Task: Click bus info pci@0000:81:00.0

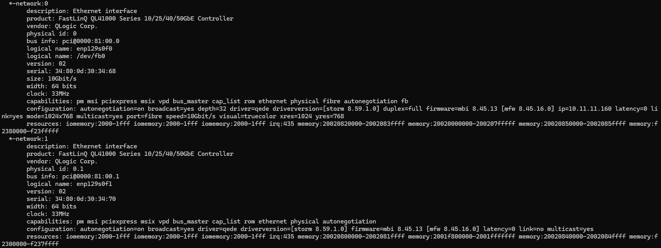Action: tap(91, 41)
